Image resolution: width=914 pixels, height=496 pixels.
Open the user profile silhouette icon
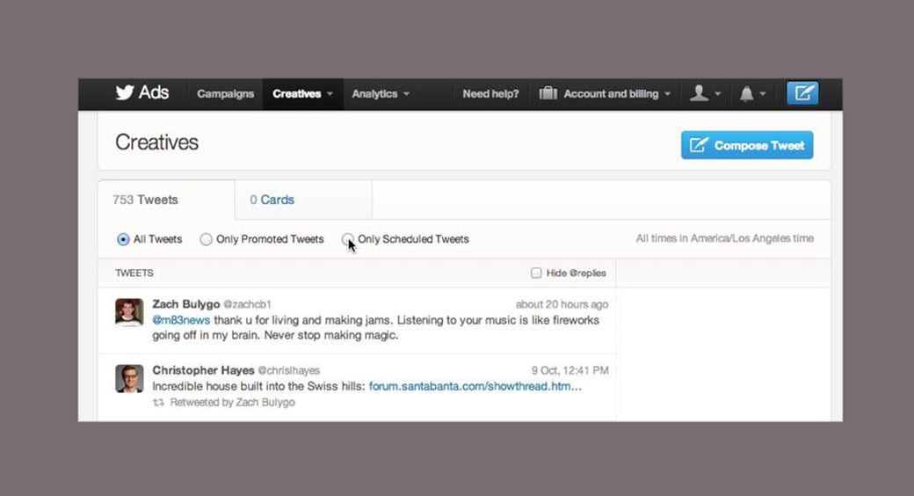tap(699, 93)
